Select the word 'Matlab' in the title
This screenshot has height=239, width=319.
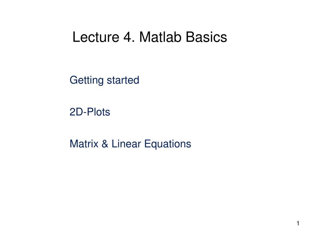click(x=160, y=37)
